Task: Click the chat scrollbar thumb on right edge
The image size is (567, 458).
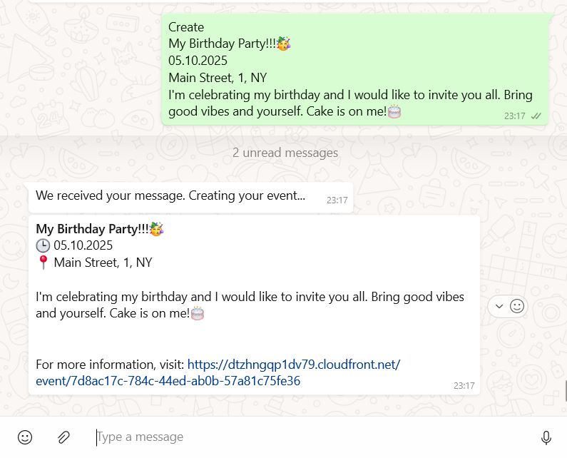Action: coord(565,391)
